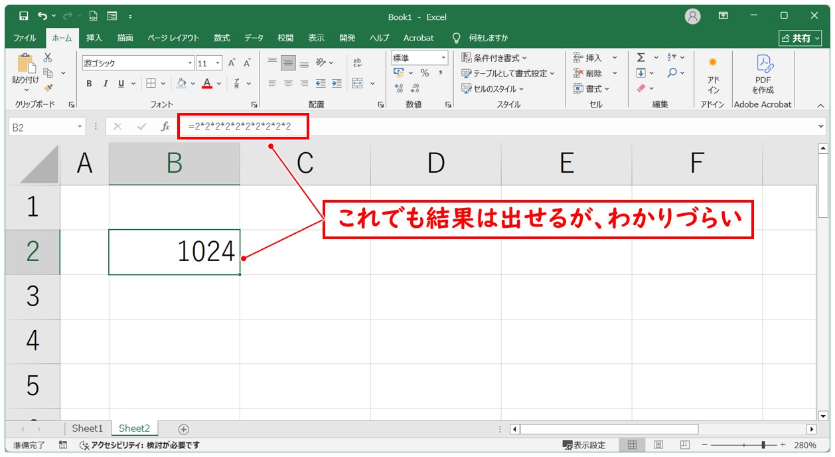This screenshot has height=457, width=835.
Task: Click the Insert Function fx icon
Action: 165,127
